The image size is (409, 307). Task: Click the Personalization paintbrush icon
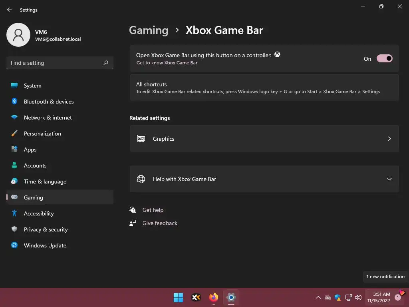coord(14,134)
